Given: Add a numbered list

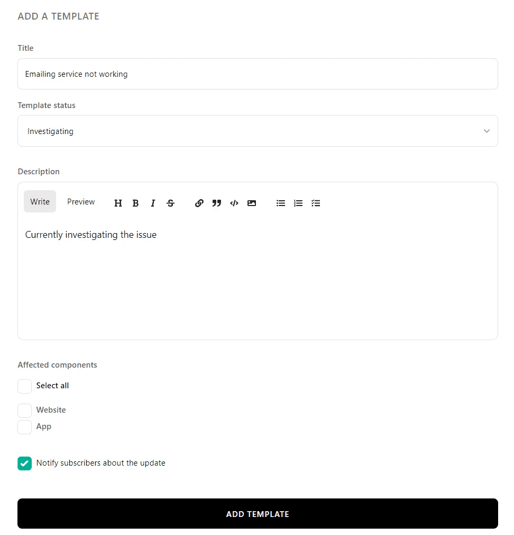Looking at the screenshot, I should (x=298, y=203).
